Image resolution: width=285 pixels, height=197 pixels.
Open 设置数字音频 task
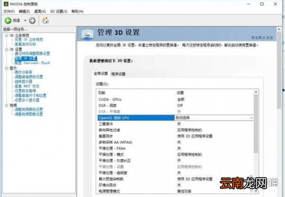(25, 91)
